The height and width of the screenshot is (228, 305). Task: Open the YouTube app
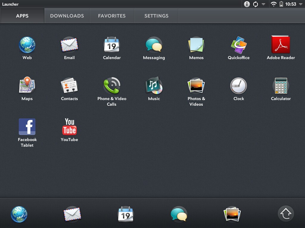(69, 127)
